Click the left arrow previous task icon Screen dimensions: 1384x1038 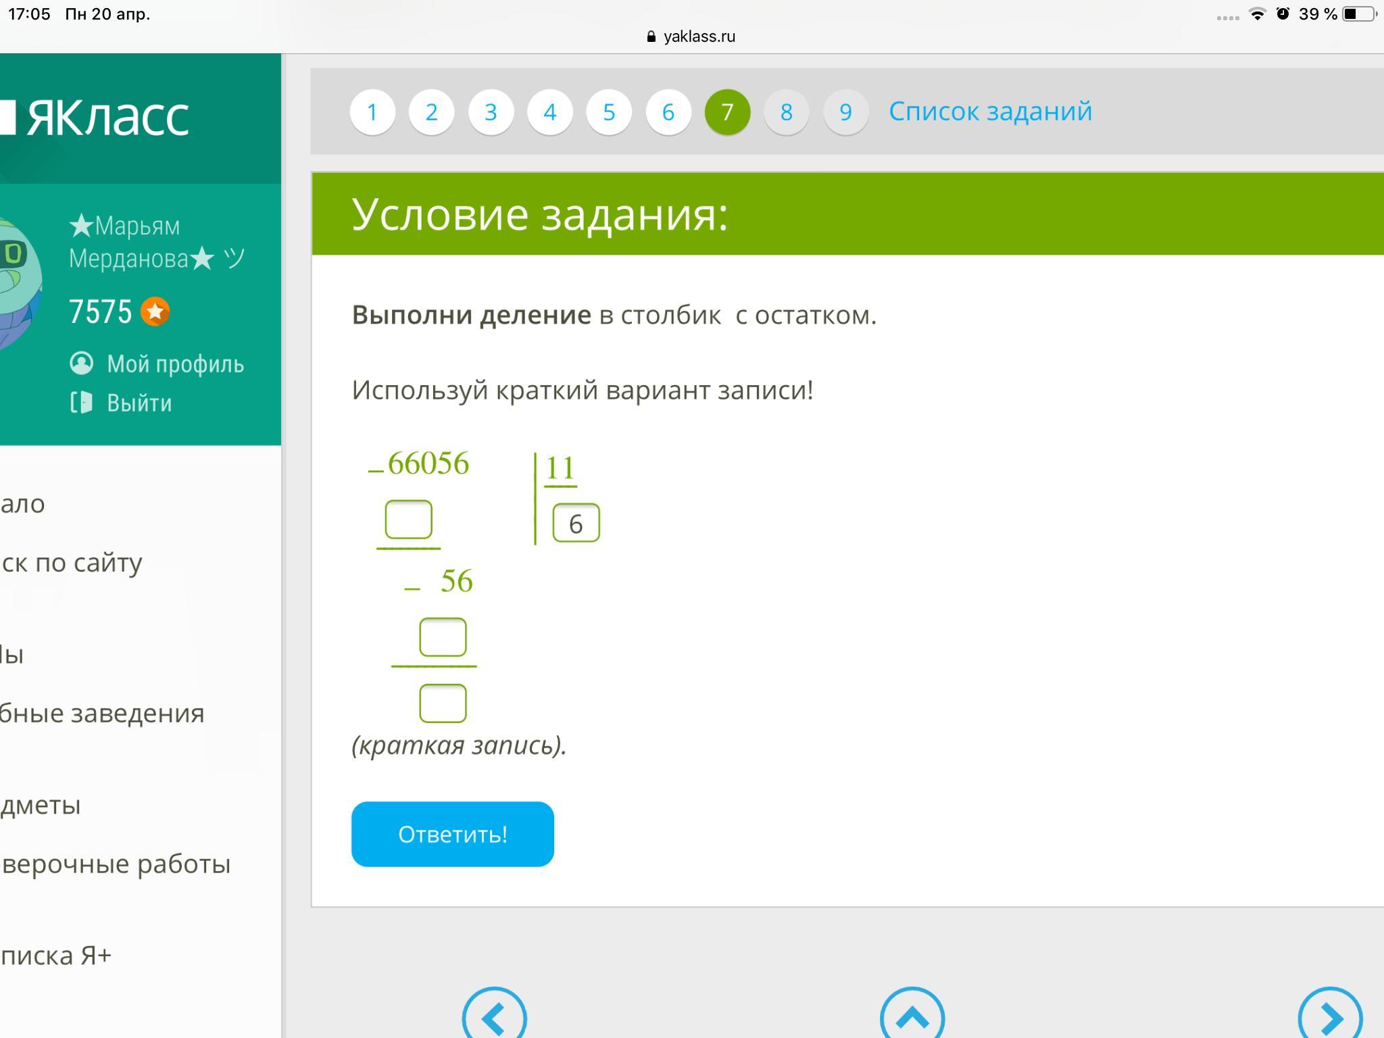[x=494, y=1017]
